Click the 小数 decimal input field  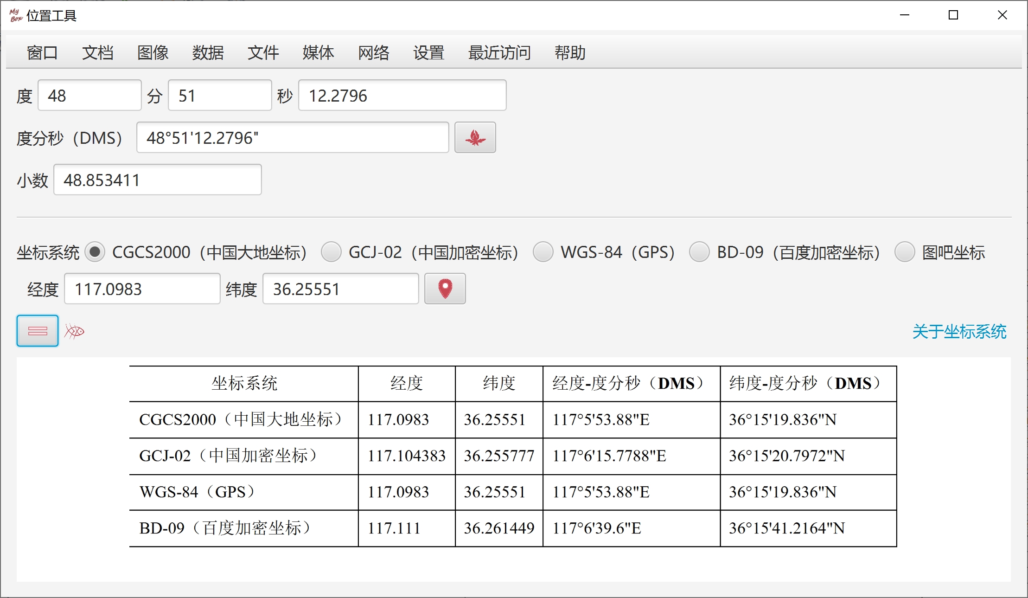tap(158, 180)
